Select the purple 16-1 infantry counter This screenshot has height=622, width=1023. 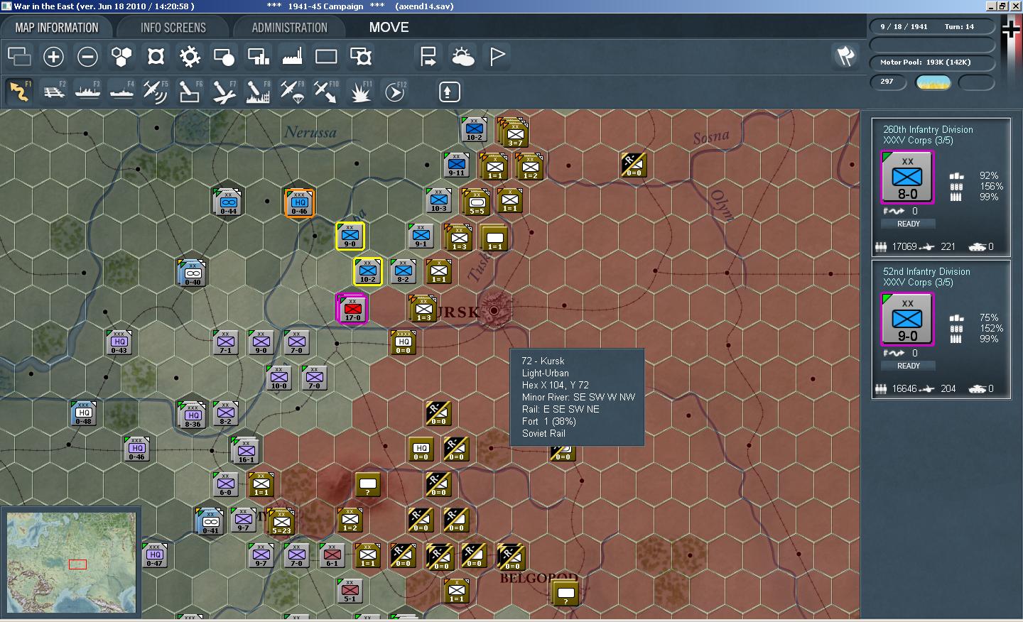246,451
